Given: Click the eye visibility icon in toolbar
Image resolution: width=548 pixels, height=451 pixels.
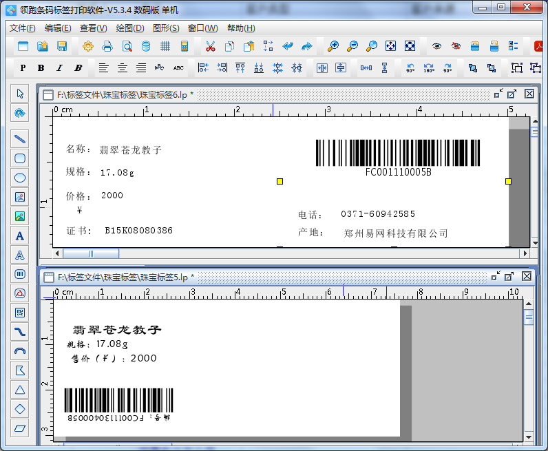Looking at the screenshot, I should point(436,47).
